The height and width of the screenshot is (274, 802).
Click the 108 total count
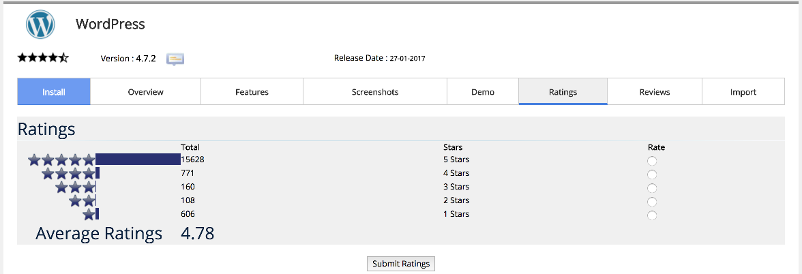point(188,200)
